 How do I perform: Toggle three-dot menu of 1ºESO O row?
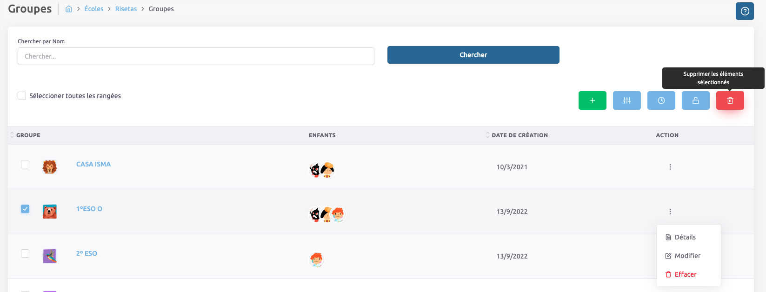coord(670,212)
